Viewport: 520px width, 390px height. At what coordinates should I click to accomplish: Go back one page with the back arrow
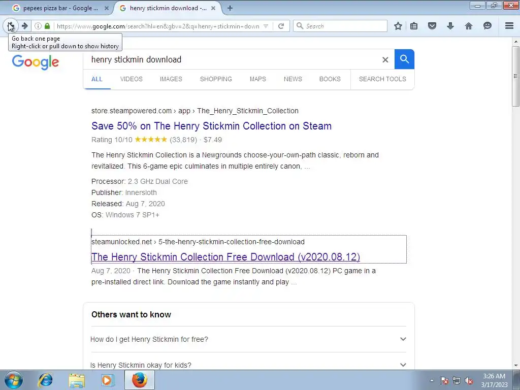(11, 26)
